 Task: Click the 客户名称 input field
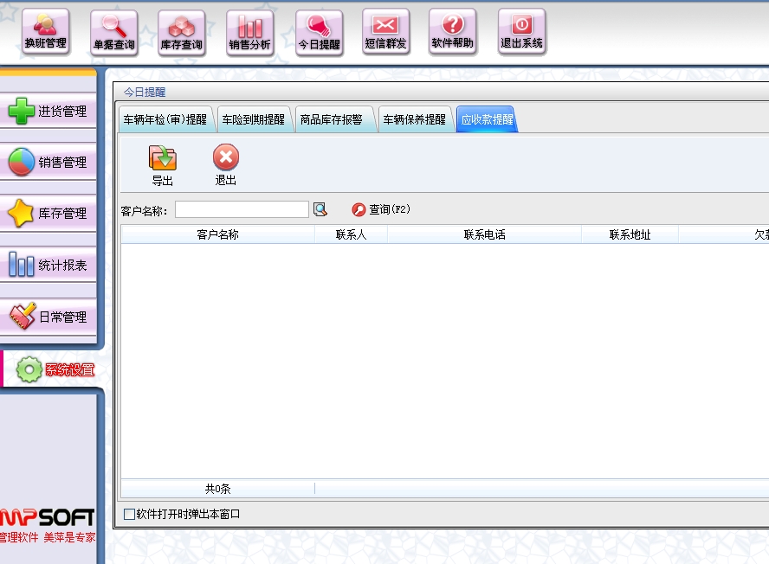coord(242,209)
